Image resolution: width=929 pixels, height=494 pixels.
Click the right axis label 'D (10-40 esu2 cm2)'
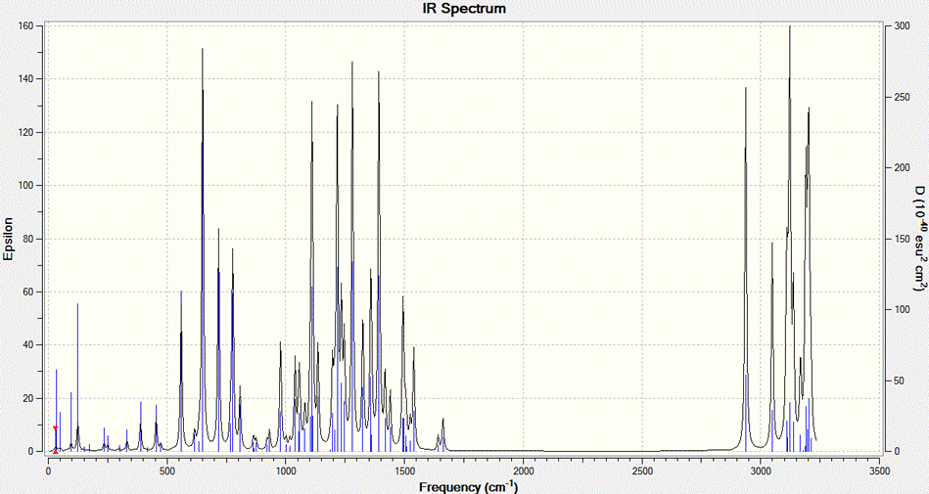(x=919, y=238)
